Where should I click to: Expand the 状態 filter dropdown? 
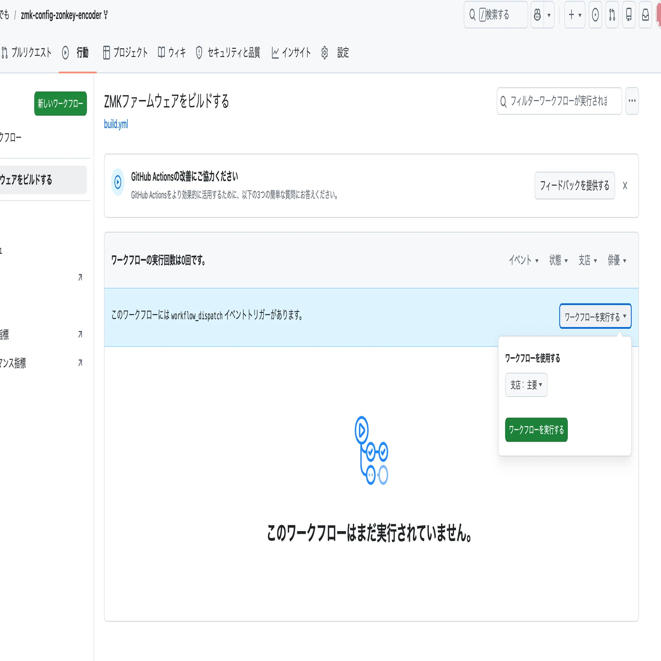pos(558,260)
